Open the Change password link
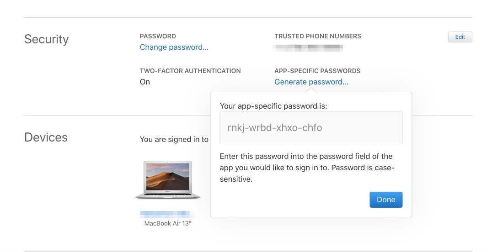The width and height of the screenshot is (487, 252). [x=174, y=47]
